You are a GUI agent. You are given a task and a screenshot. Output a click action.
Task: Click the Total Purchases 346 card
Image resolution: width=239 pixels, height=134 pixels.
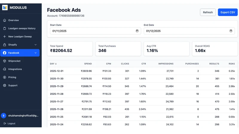[118, 49]
